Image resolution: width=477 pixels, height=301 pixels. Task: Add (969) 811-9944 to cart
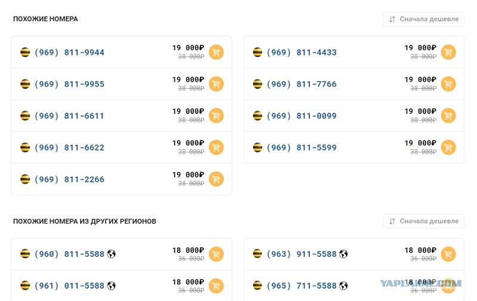pyautogui.click(x=216, y=52)
